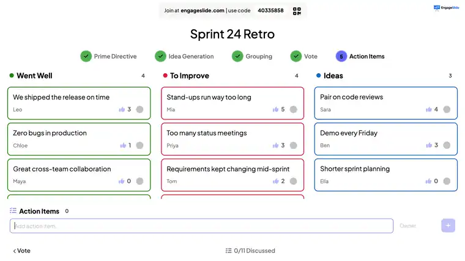This screenshot has width=465, height=261.
Task: Click the Add action item text field
Action: (202, 226)
